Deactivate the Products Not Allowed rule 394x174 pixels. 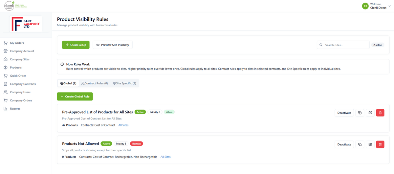click(x=344, y=144)
